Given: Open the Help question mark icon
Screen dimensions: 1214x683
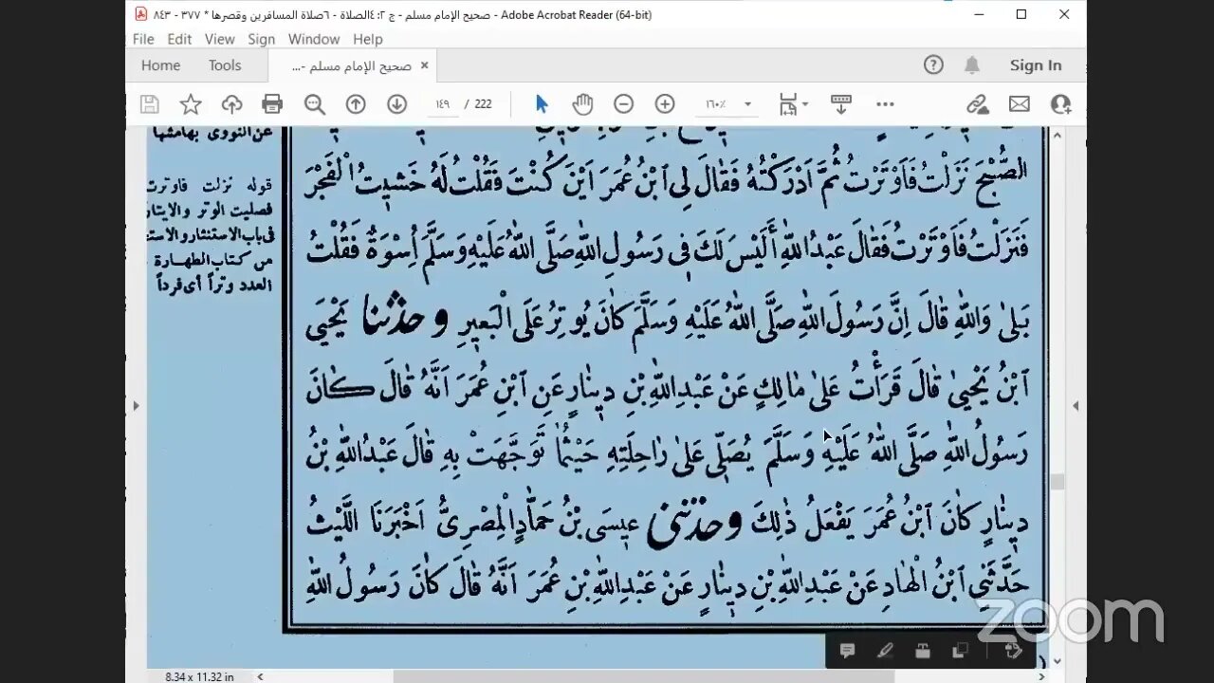Looking at the screenshot, I should pyautogui.click(x=933, y=65).
